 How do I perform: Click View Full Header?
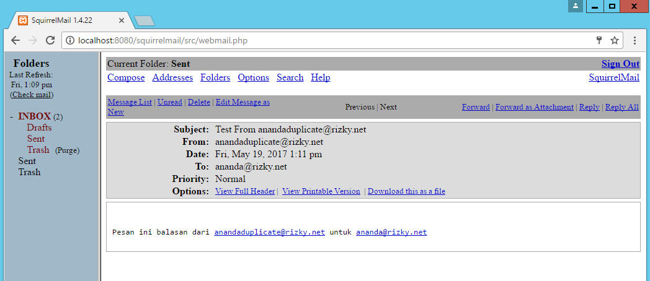(245, 191)
